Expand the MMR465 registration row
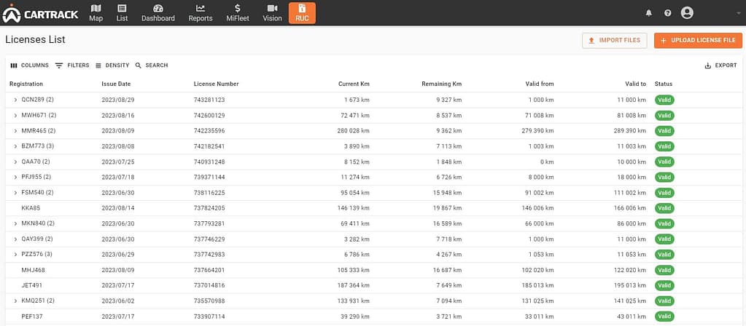 15,131
